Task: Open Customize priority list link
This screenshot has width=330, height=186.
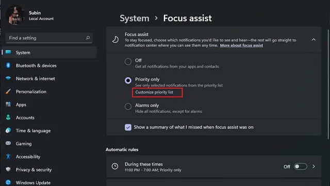Action: (x=154, y=92)
